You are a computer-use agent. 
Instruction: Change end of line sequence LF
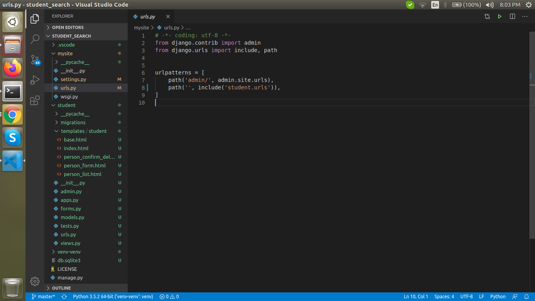(481, 297)
